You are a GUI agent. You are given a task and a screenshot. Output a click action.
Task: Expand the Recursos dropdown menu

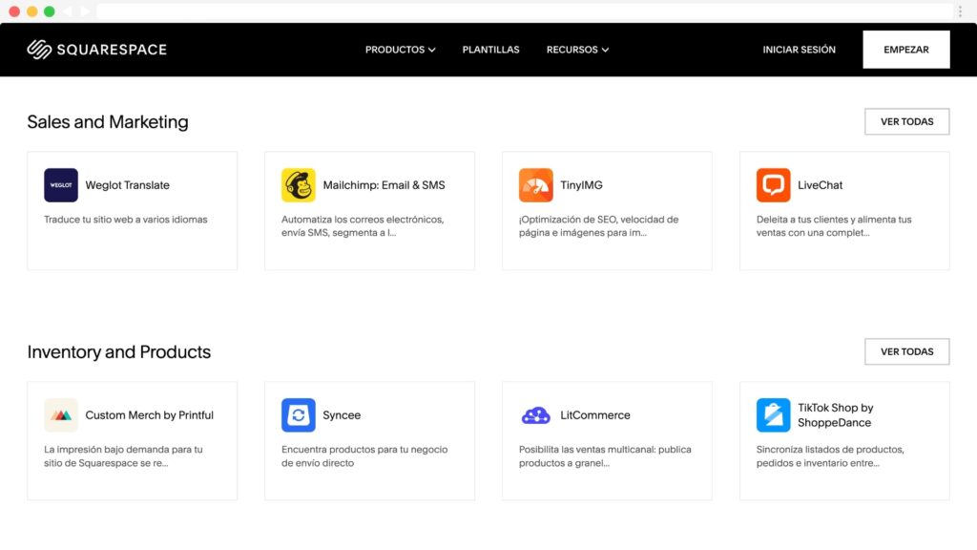(x=577, y=50)
